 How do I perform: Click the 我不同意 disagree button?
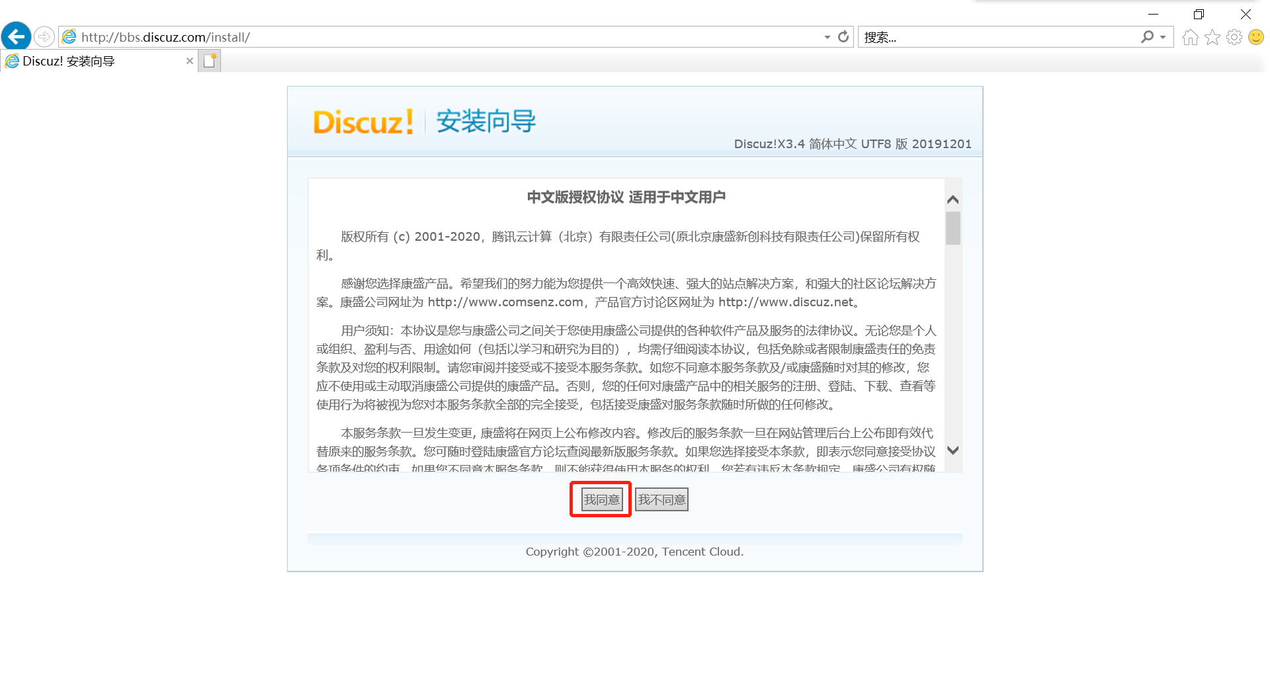pos(661,499)
